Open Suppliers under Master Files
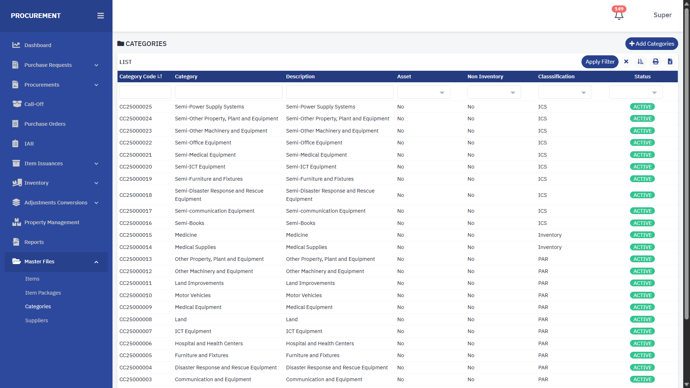 click(36, 320)
